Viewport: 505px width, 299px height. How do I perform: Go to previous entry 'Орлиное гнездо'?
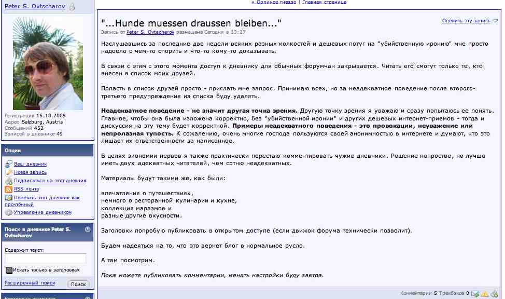coord(274,2)
